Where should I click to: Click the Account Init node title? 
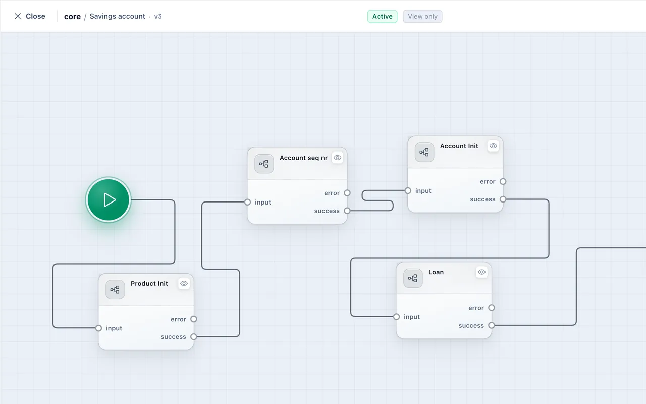tap(459, 146)
